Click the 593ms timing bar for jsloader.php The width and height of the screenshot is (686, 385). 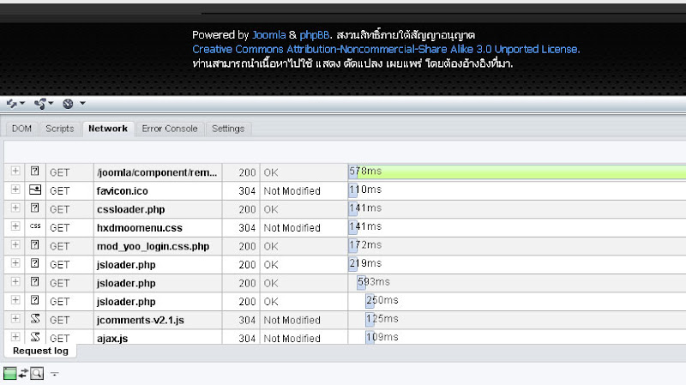[361, 282]
